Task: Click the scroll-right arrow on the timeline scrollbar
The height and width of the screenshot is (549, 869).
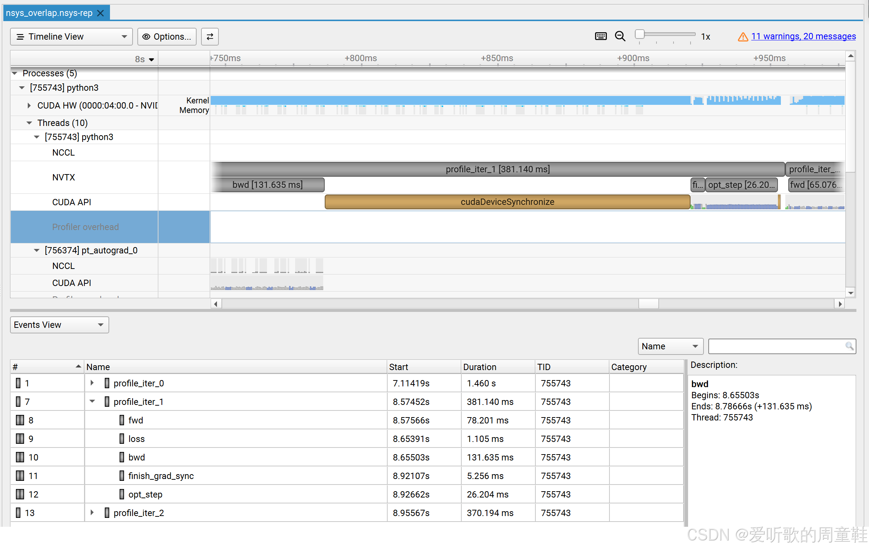Action: (x=840, y=304)
